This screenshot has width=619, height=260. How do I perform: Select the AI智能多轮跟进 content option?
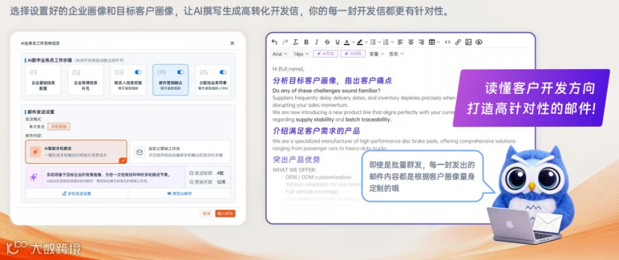[x=76, y=152]
